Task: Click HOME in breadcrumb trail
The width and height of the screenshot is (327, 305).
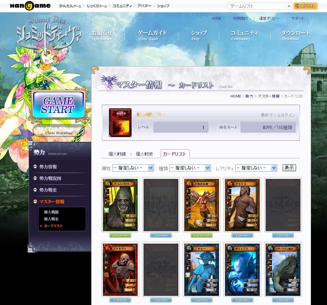Action: coord(236,96)
